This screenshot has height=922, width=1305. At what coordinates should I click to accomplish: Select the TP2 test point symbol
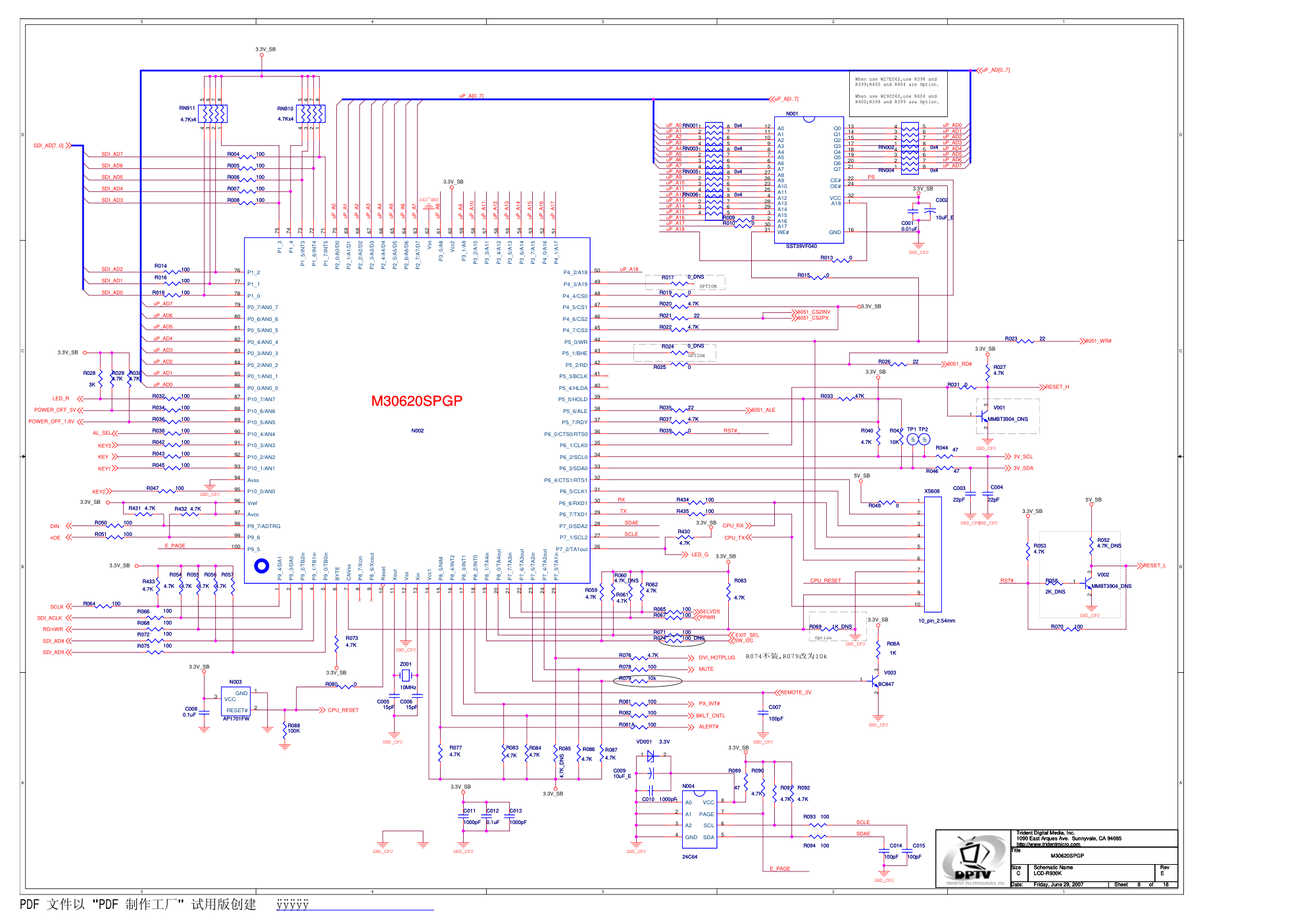coord(924,439)
